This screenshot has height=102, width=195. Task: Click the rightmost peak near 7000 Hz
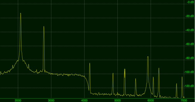pos(182,77)
